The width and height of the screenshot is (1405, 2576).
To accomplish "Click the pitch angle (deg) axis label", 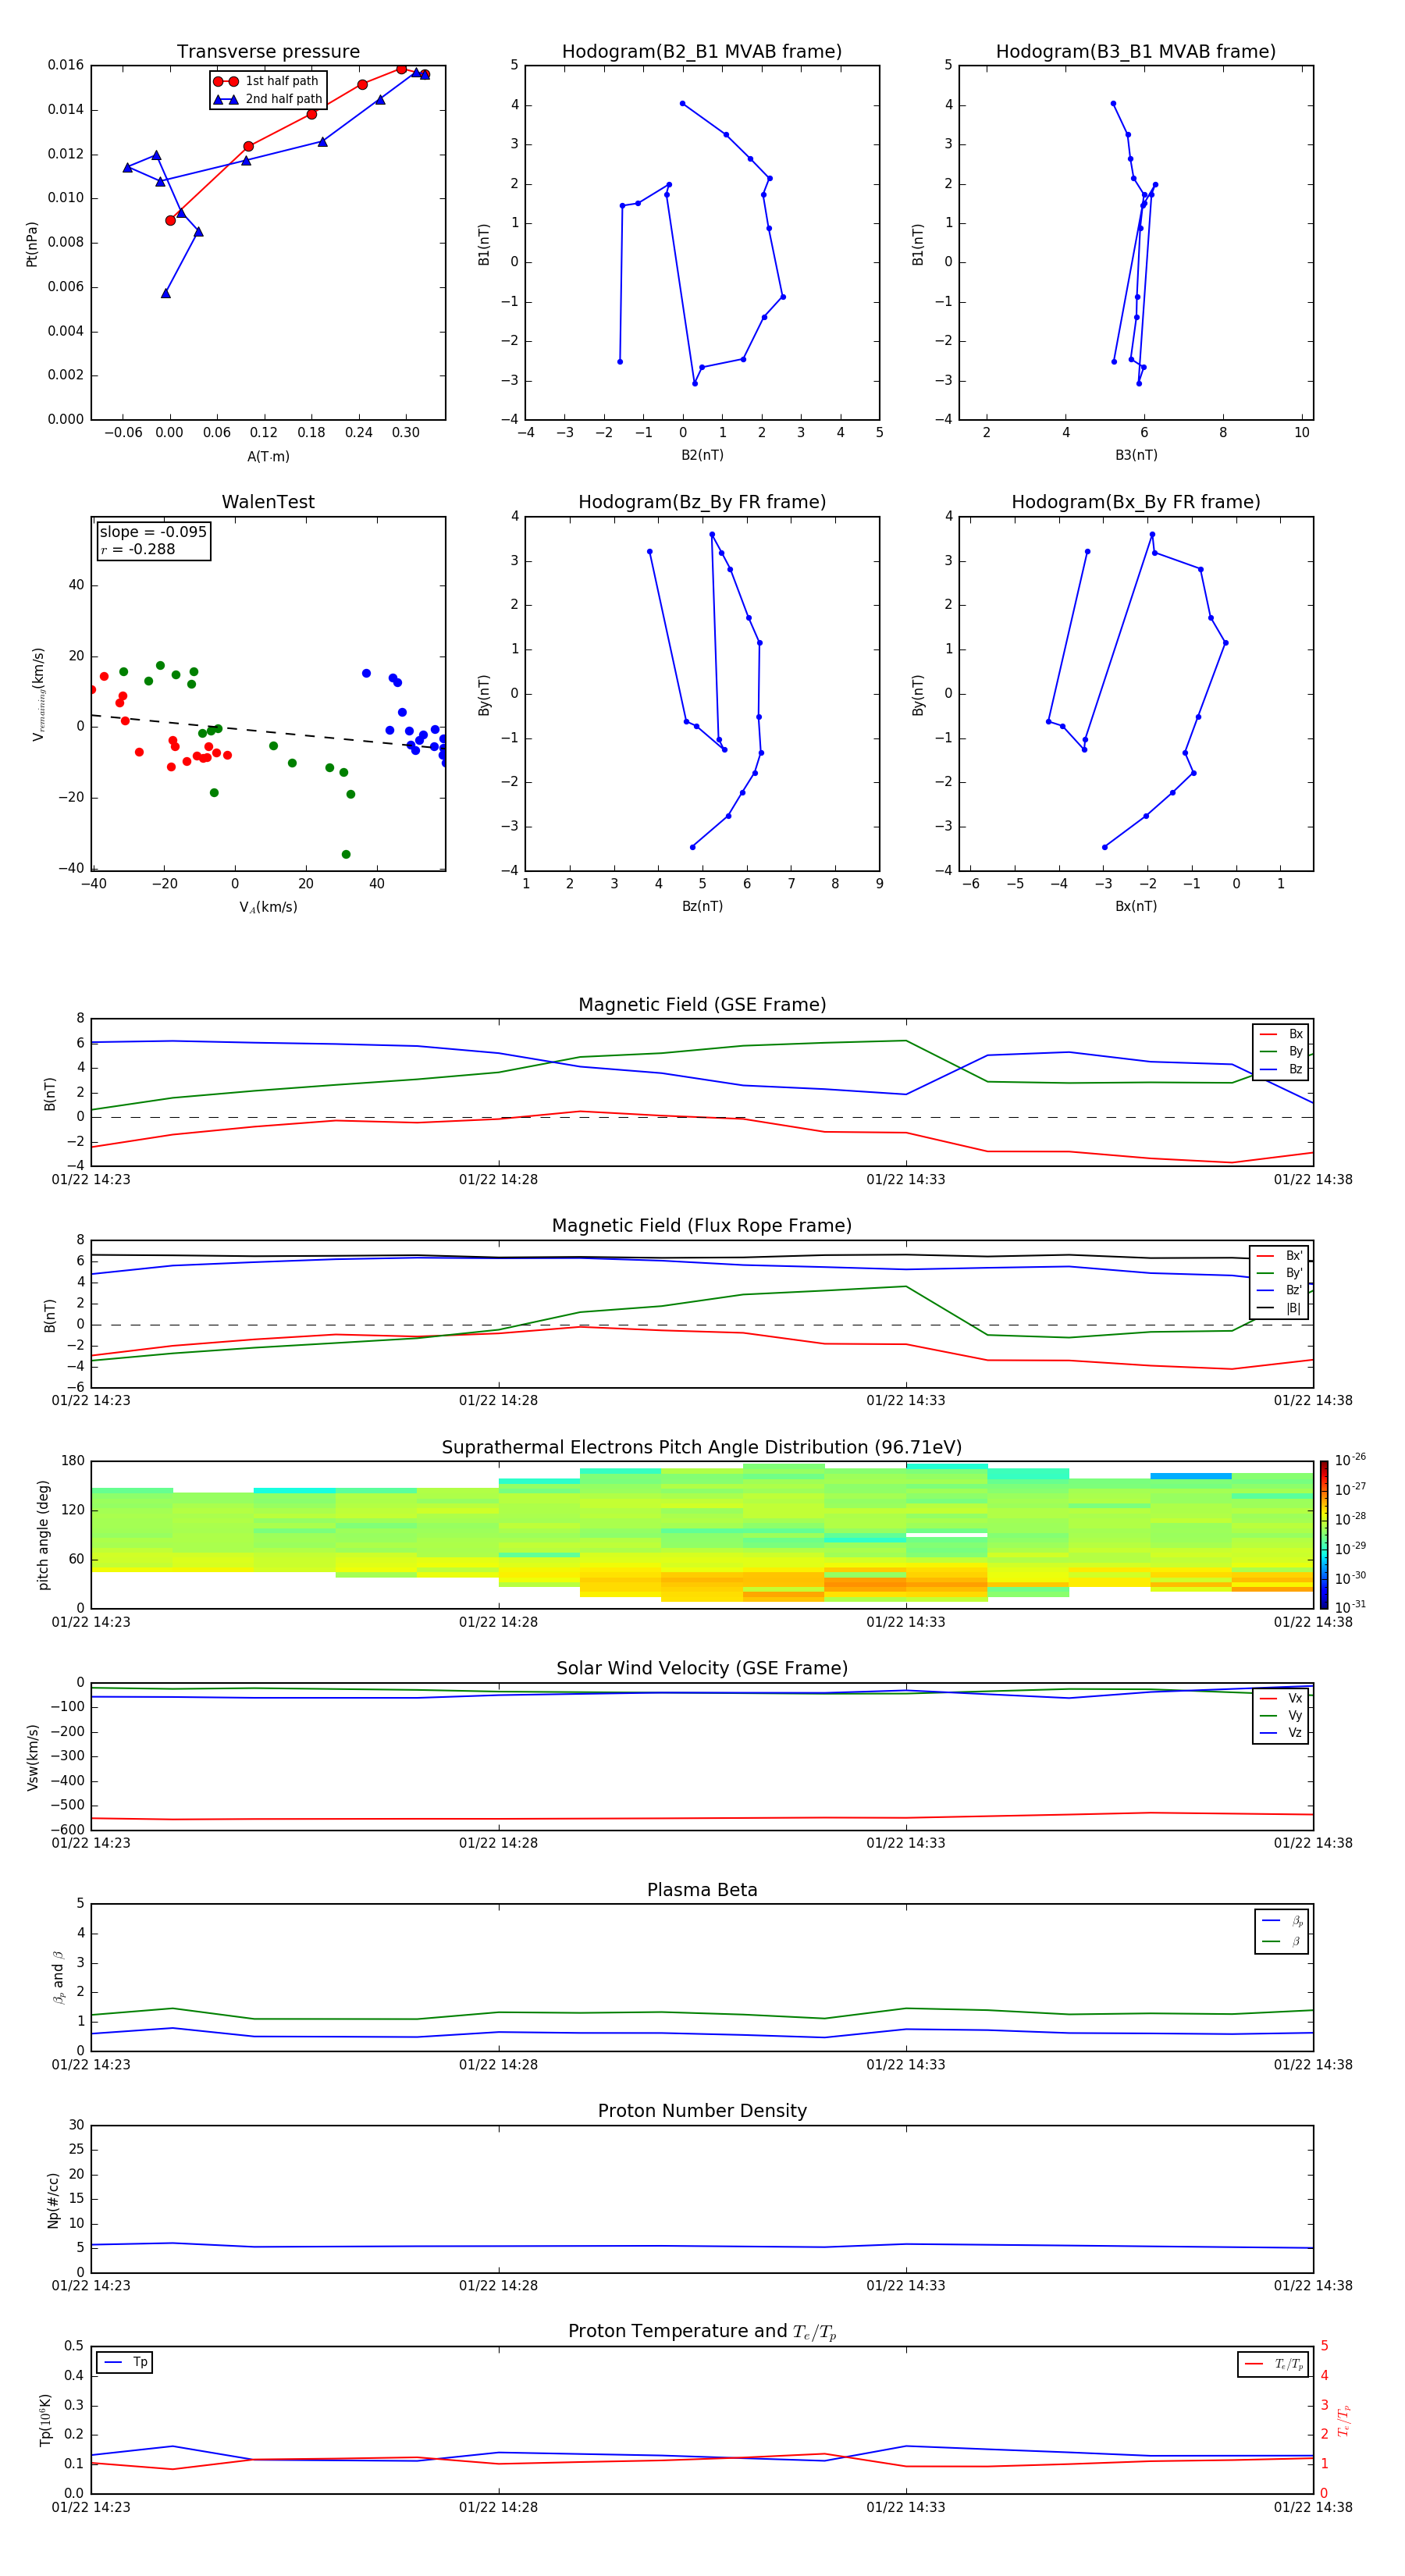I will click(x=43, y=1535).
